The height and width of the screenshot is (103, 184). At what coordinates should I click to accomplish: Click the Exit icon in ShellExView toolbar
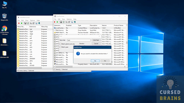tap(75, 22)
